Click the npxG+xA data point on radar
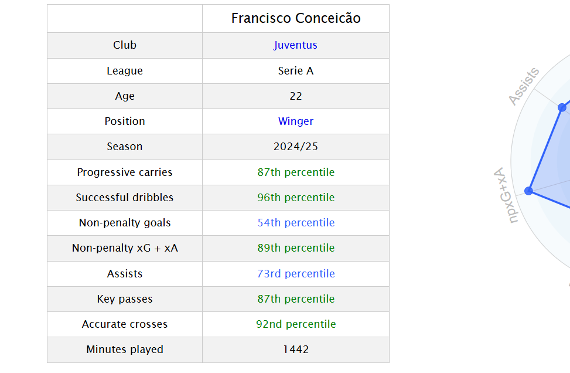This screenshot has height=373, width=570. [x=529, y=191]
